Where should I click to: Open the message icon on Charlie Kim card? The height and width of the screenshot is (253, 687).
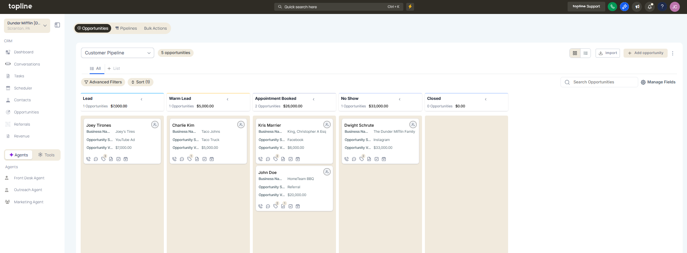click(182, 159)
